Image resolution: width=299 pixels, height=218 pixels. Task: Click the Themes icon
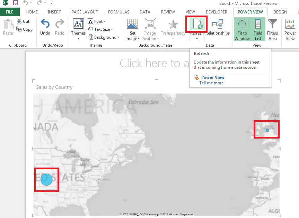tap(78, 24)
